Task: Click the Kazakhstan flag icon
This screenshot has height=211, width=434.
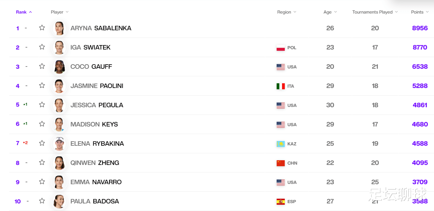Action: (x=280, y=144)
